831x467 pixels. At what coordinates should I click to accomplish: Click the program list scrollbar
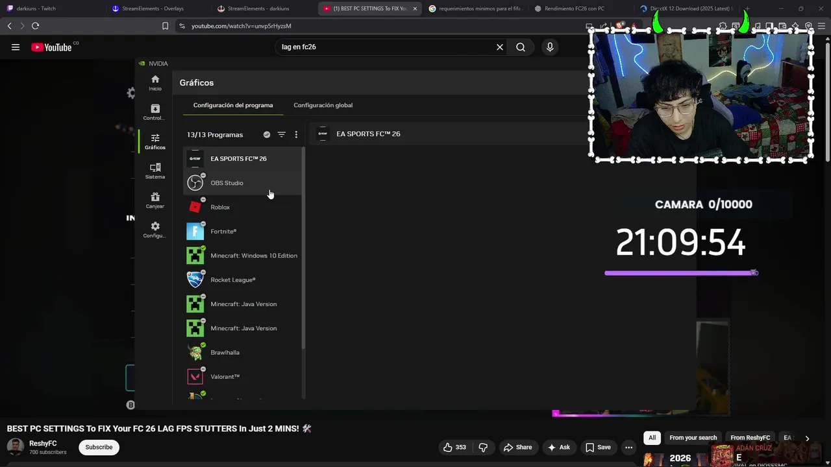pyautogui.click(x=303, y=246)
